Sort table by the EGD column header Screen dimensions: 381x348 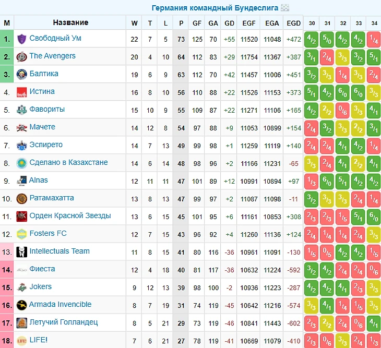click(x=294, y=23)
